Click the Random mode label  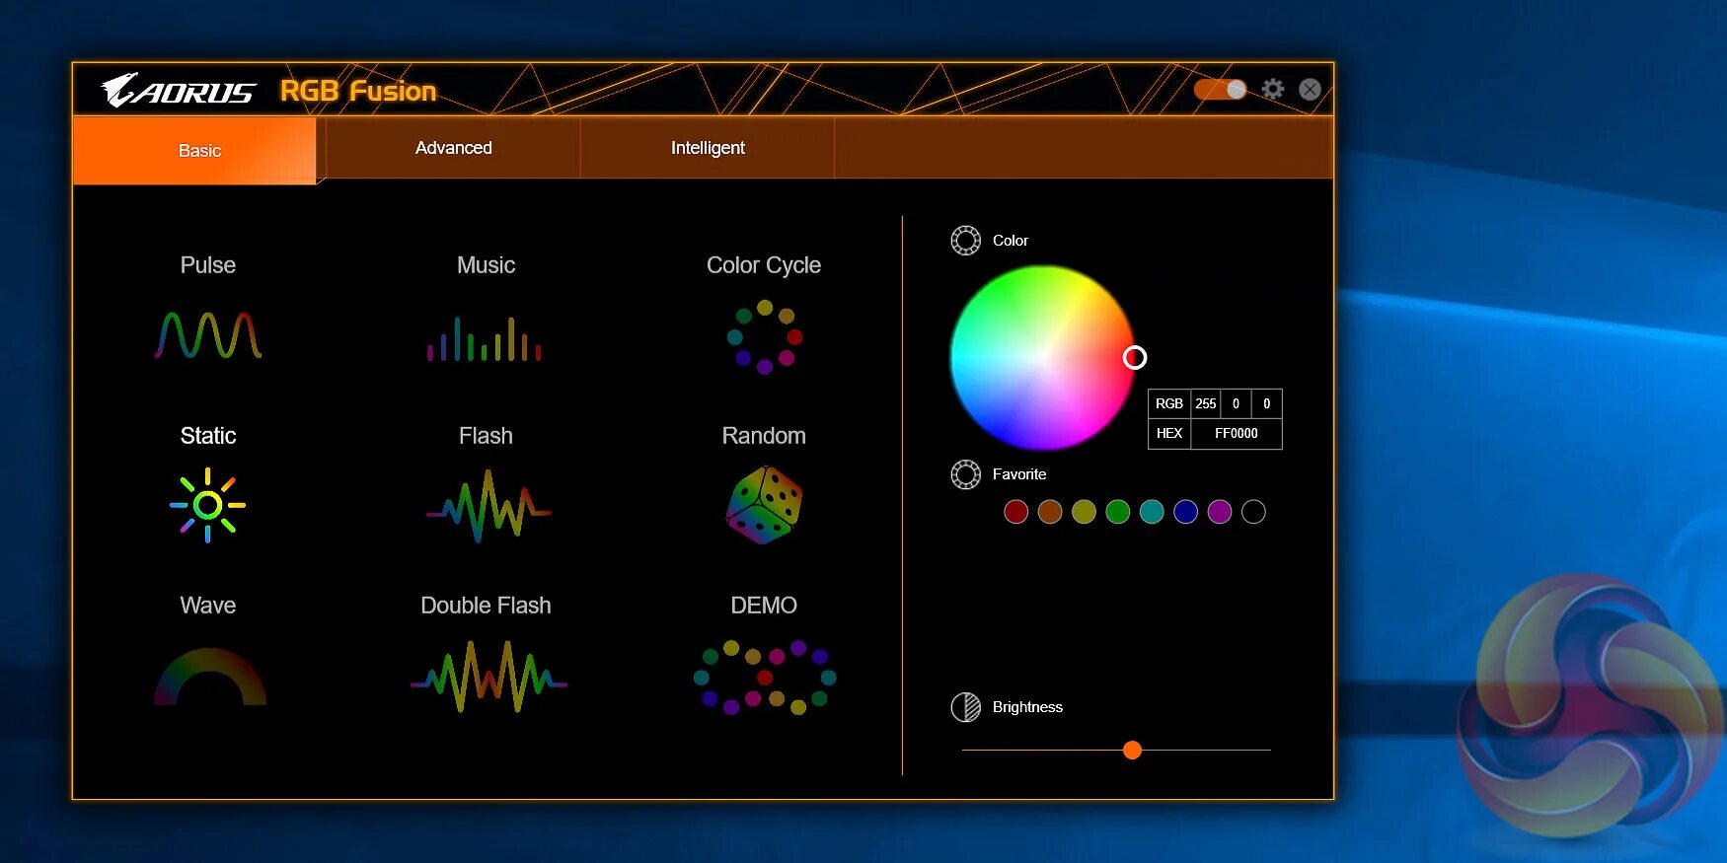pos(764,436)
